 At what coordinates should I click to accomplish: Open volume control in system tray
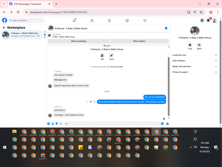(x=195, y=147)
